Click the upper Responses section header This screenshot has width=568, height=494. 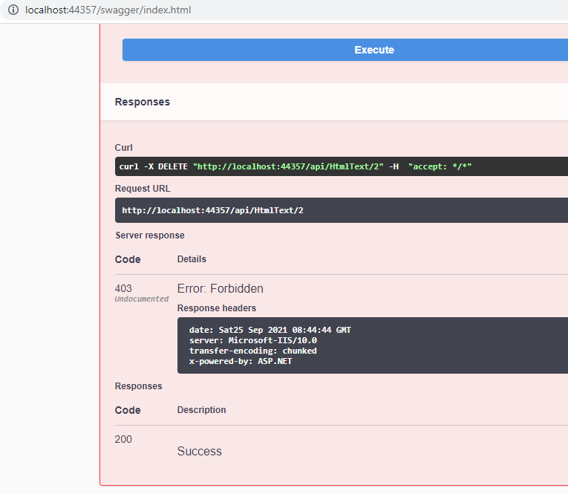tap(143, 102)
